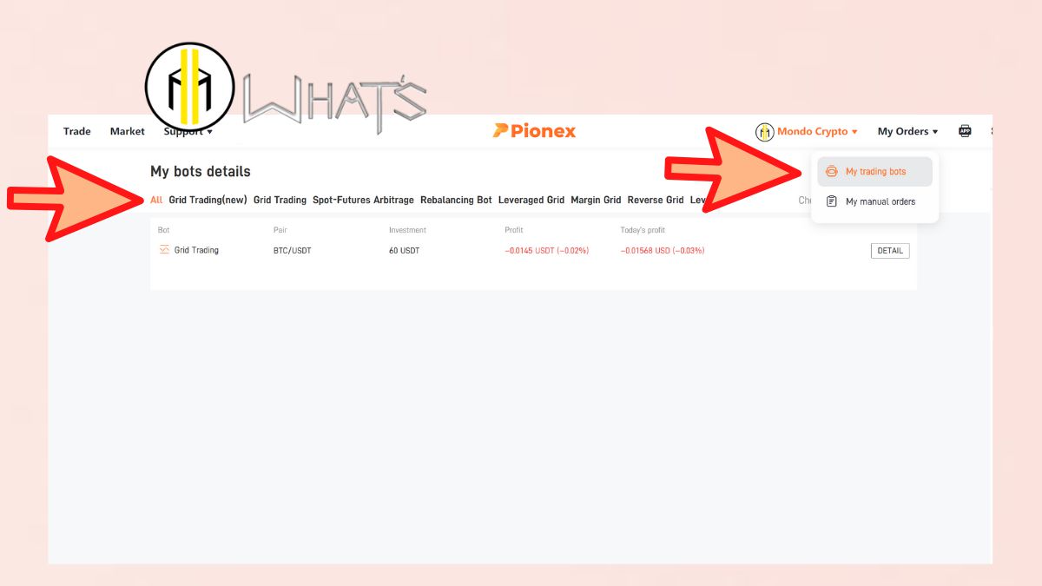Select My manual orders menu entry
This screenshot has width=1042, height=586.
pos(875,201)
